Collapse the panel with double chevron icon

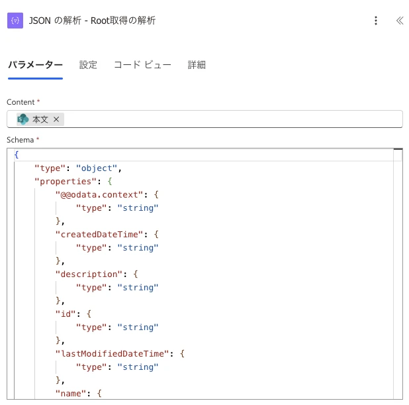pos(400,21)
